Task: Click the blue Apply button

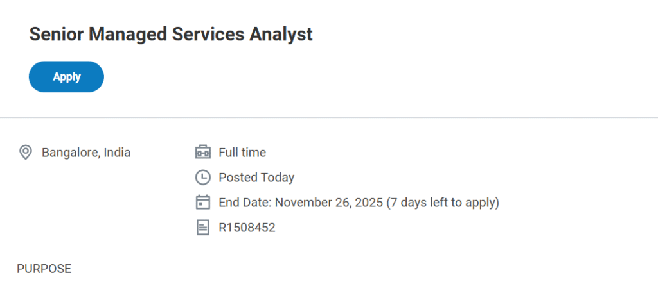Action: click(66, 77)
